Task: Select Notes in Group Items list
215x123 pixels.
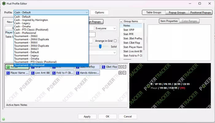Action: point(131,26)
